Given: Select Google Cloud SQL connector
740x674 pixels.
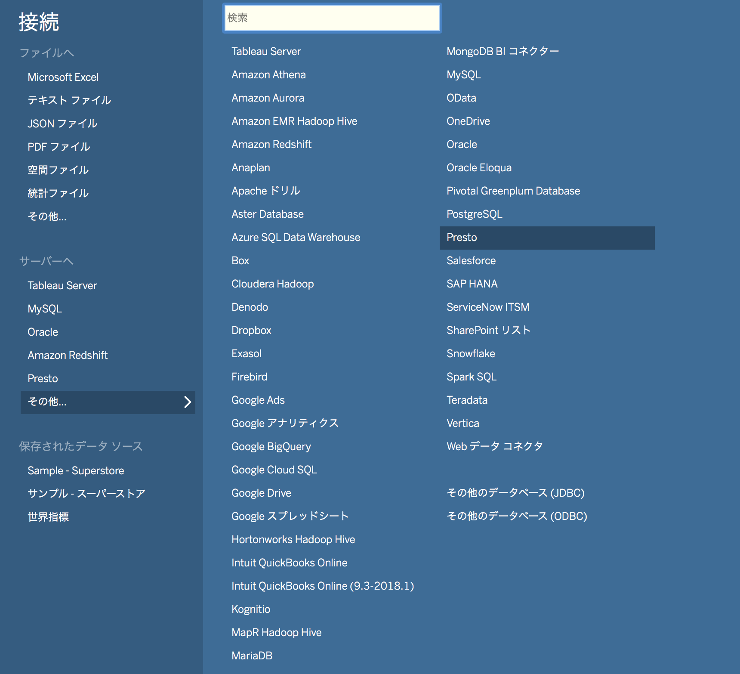Looking at the screenshot, I should click(274, 470).
